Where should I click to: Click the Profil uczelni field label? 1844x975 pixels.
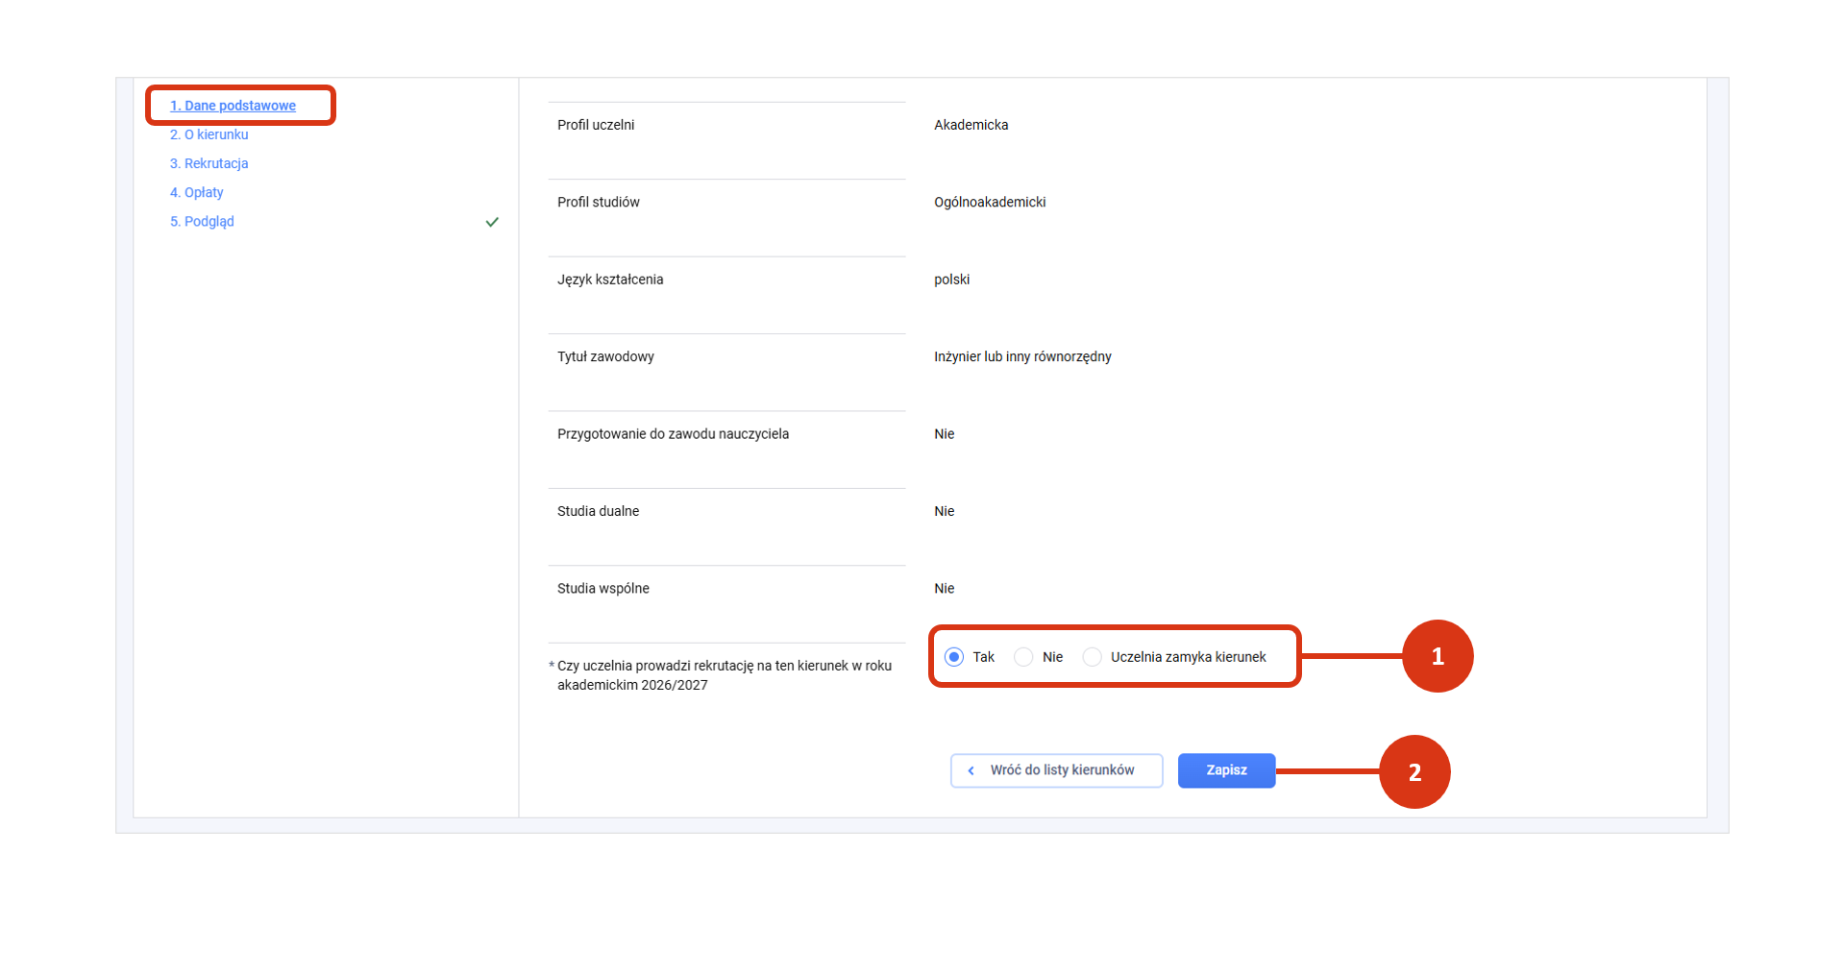(x=596, y=125)
